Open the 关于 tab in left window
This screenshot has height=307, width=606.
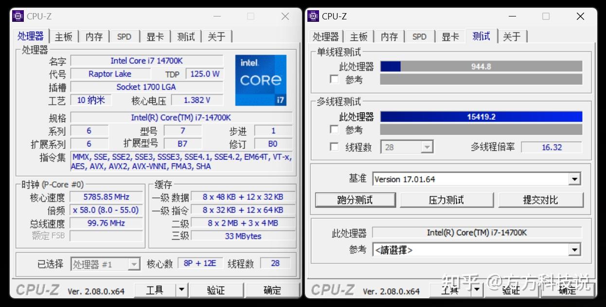coord(216,36)
